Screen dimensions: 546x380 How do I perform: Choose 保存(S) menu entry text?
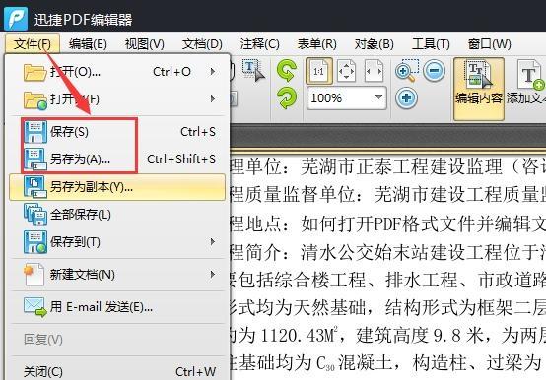69,132
